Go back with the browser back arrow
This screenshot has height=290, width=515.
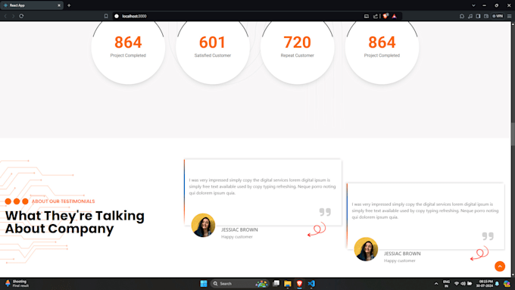pos(5,16)
